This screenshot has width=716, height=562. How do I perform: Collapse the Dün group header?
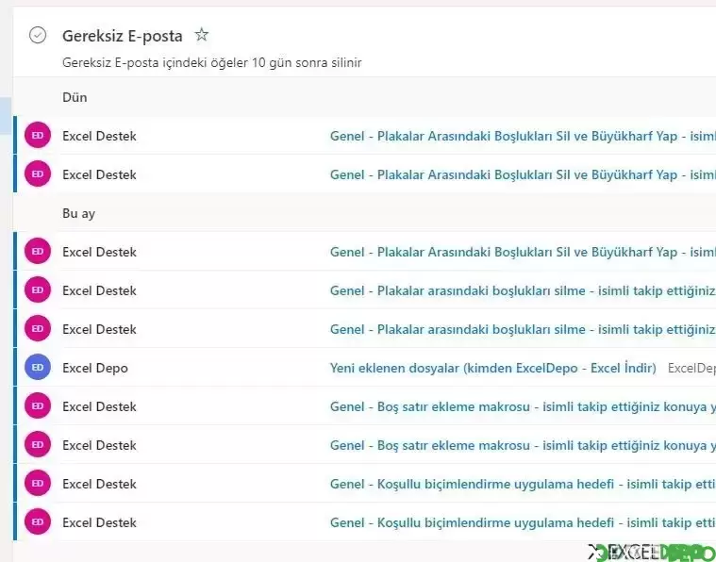[x=75, y=97]
